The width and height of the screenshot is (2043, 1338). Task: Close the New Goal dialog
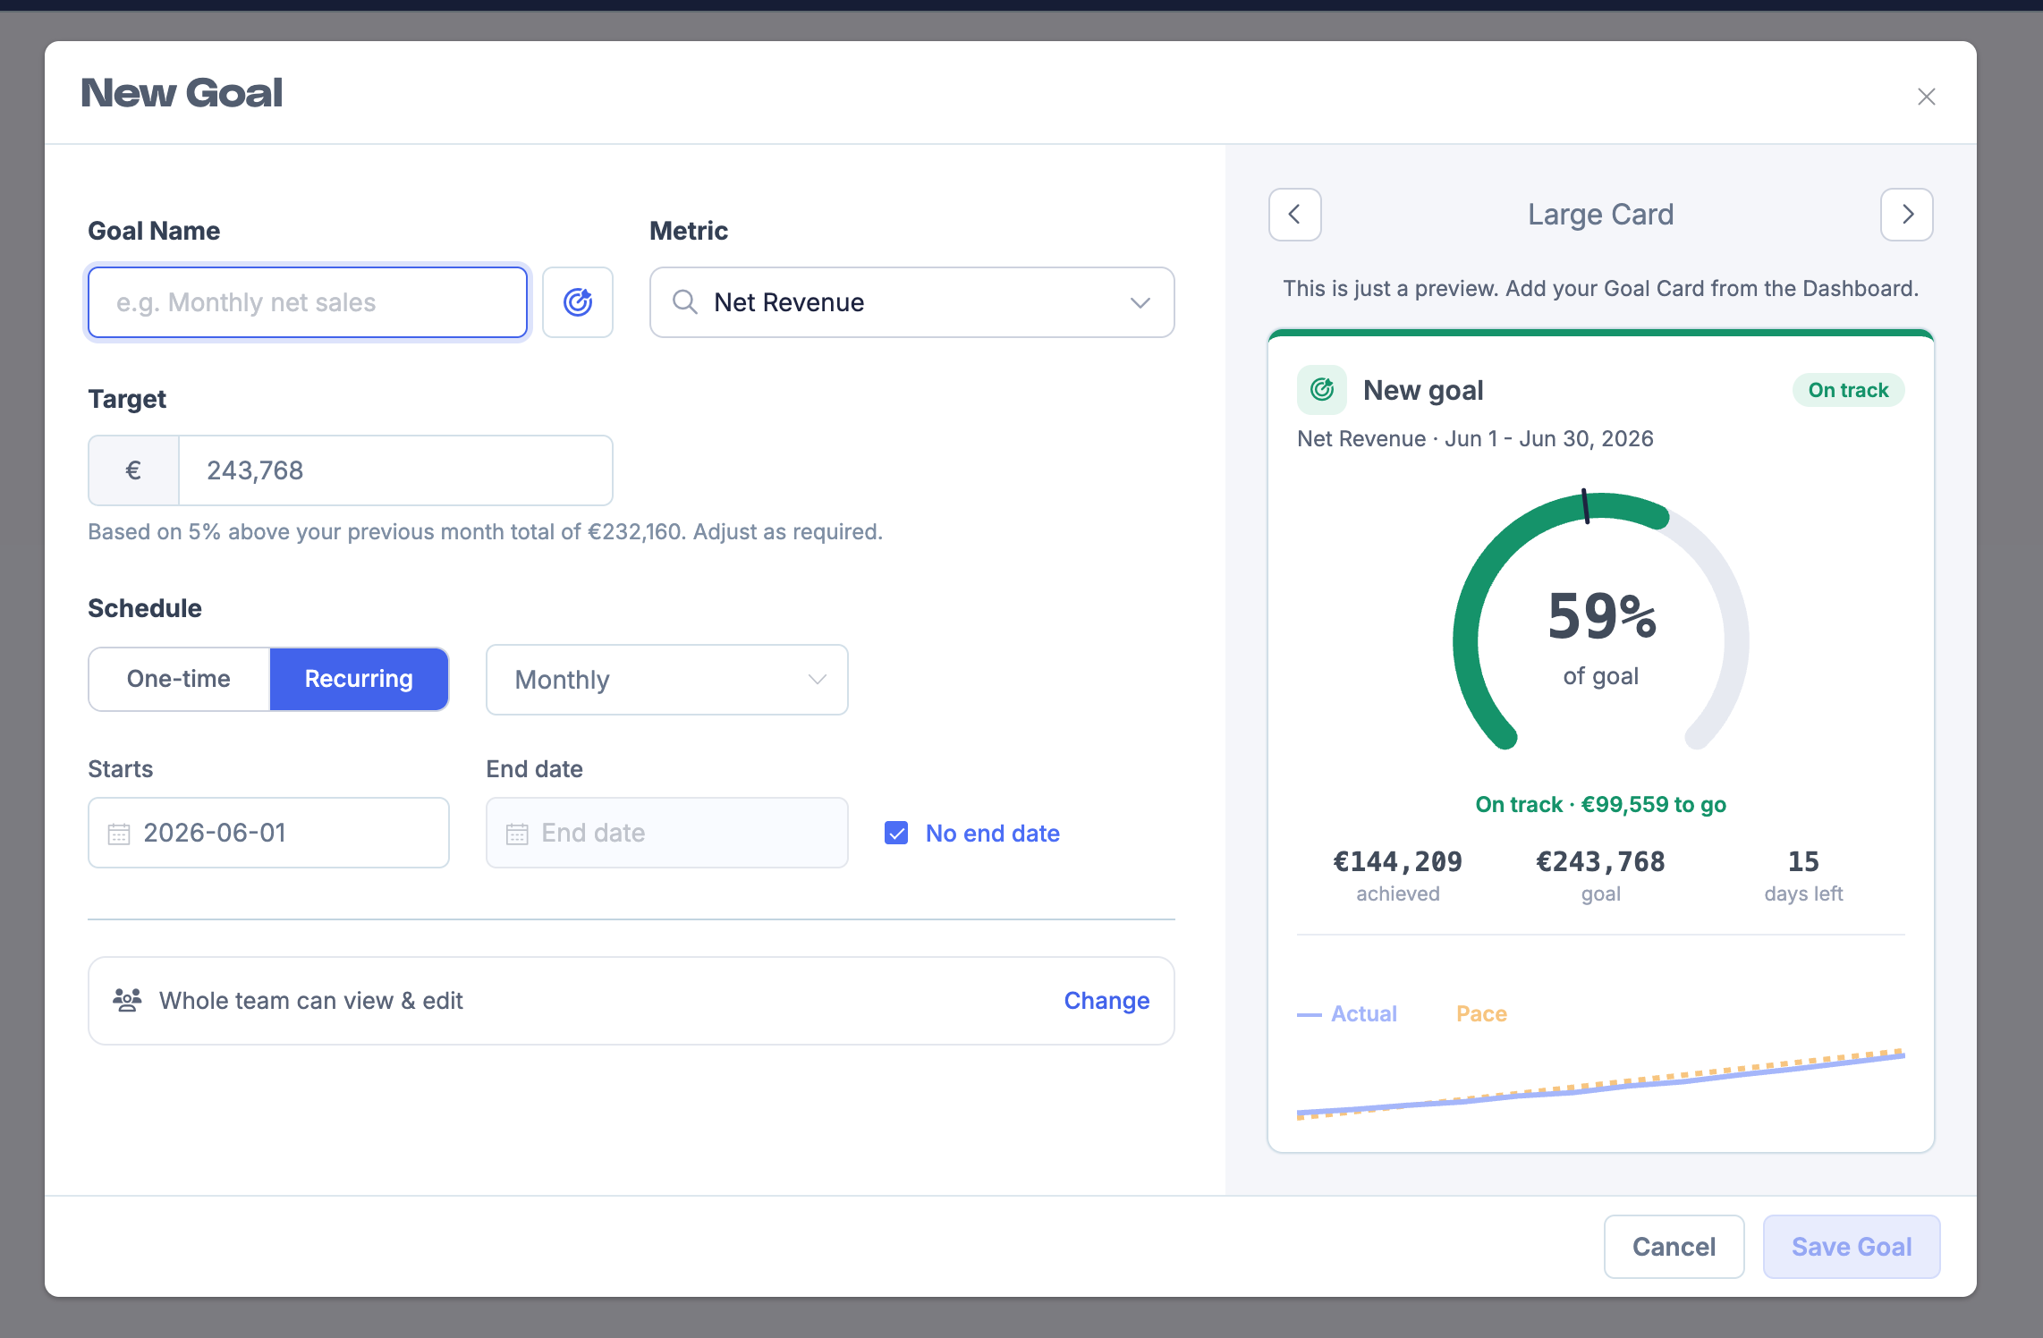pos(1926,97)
